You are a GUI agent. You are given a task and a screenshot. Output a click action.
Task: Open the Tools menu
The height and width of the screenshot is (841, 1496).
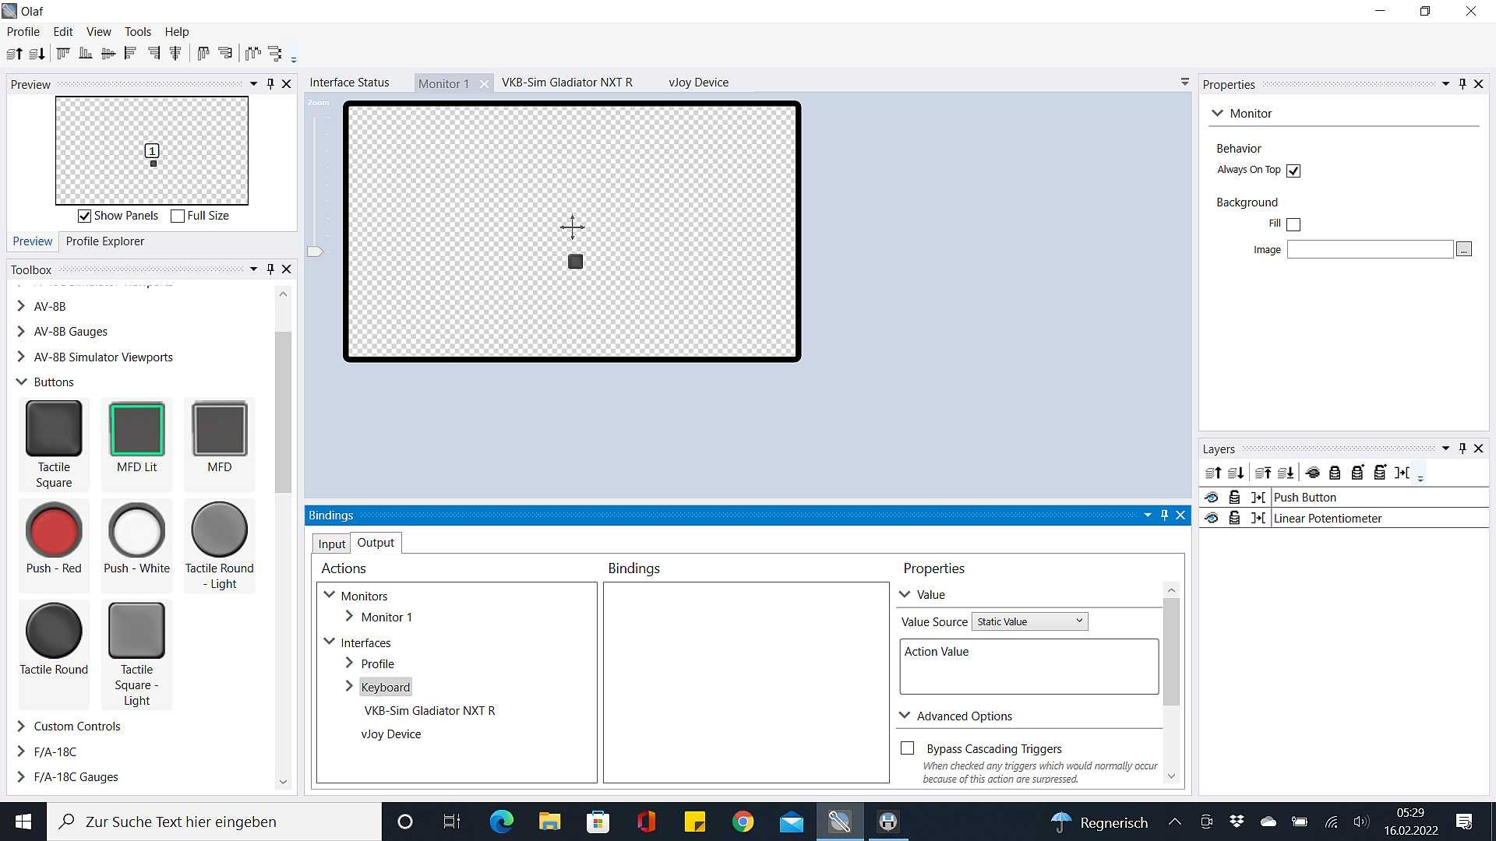point(138,32)
